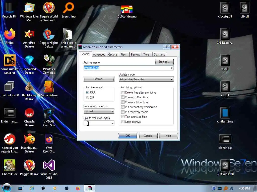Click the Cancel button
The width and height of the screenshot is (257, 192).
click(148, 136)
